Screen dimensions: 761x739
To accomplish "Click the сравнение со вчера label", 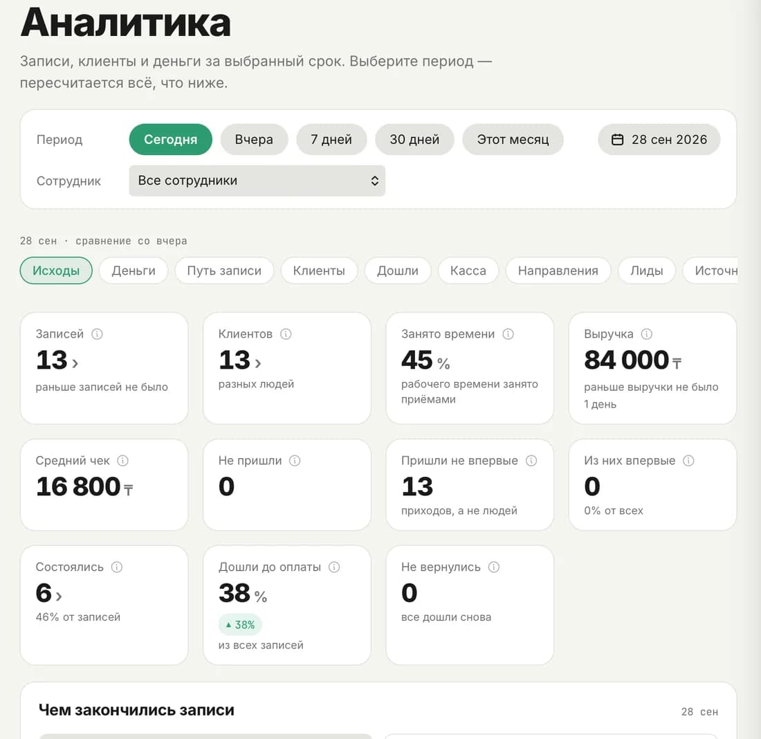I will (x=131, y=241).
